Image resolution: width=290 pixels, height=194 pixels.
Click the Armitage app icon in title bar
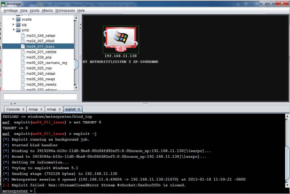(3, 4)
